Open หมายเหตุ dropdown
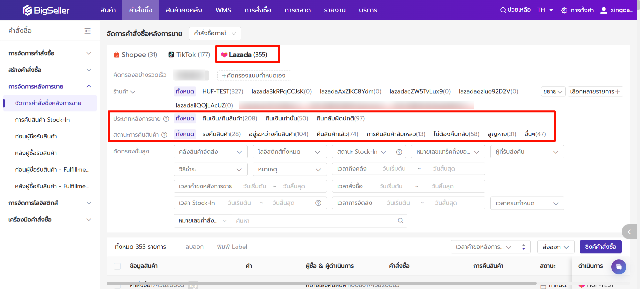The height and width of the screenshot is (289, 640). point(289,169)
